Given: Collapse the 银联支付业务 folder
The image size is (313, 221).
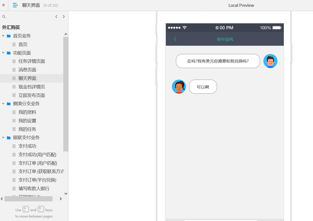Looking at the screenshot, I should [x=3, y=138].
